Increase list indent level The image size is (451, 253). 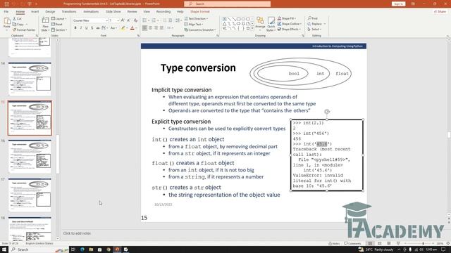click(x=171, y=20)
